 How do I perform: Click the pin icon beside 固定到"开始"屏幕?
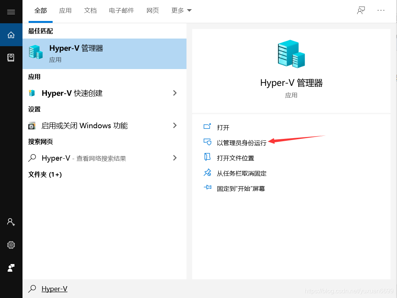207,187
